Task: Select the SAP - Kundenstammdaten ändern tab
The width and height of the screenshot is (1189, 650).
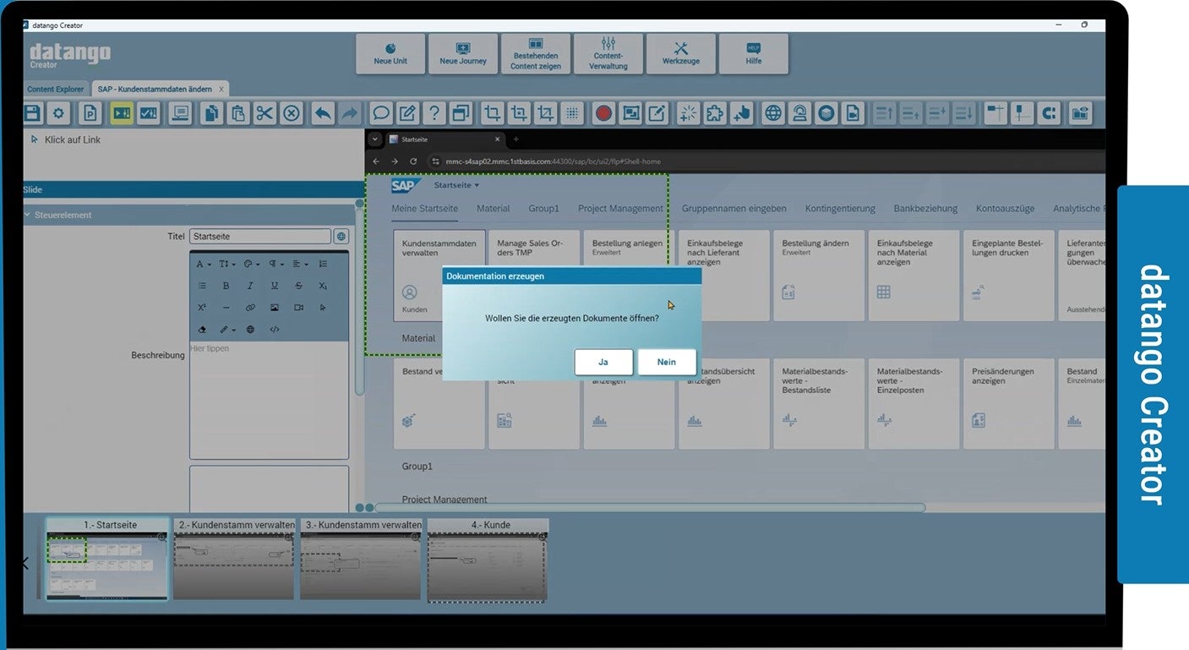Action: tap(160, 89)
